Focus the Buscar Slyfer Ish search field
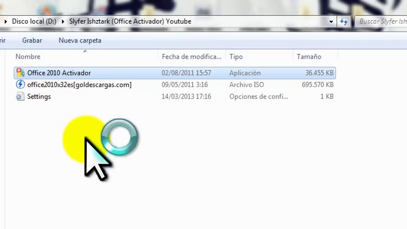This screenshot has width=407, height=229. (381, 22)
